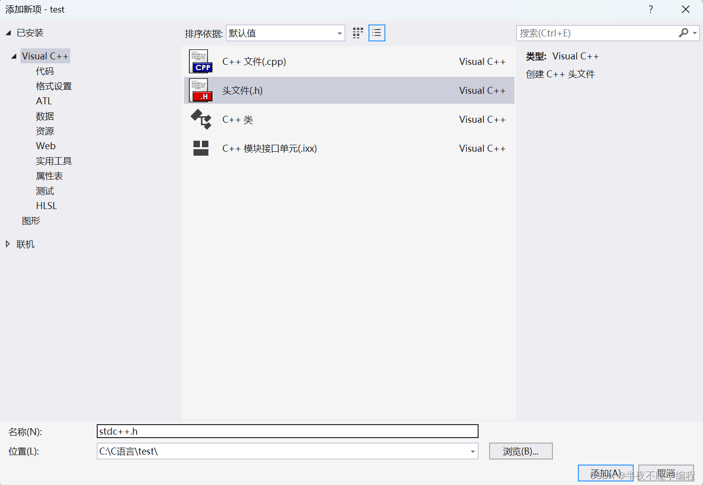Collapse the Visual C++ tree node
The image size is (703, 485).
coord(13,56)
